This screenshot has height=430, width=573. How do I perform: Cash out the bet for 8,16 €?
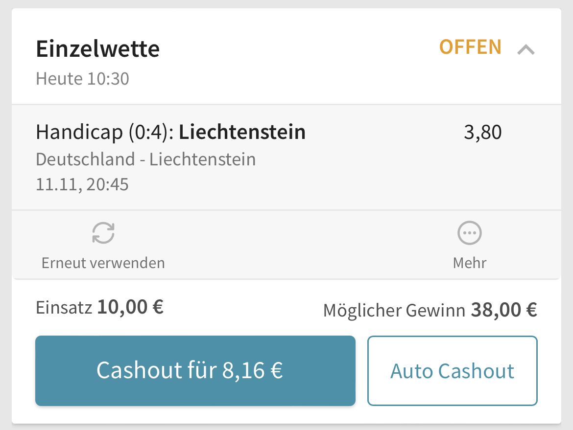click(x=195, y=370)
